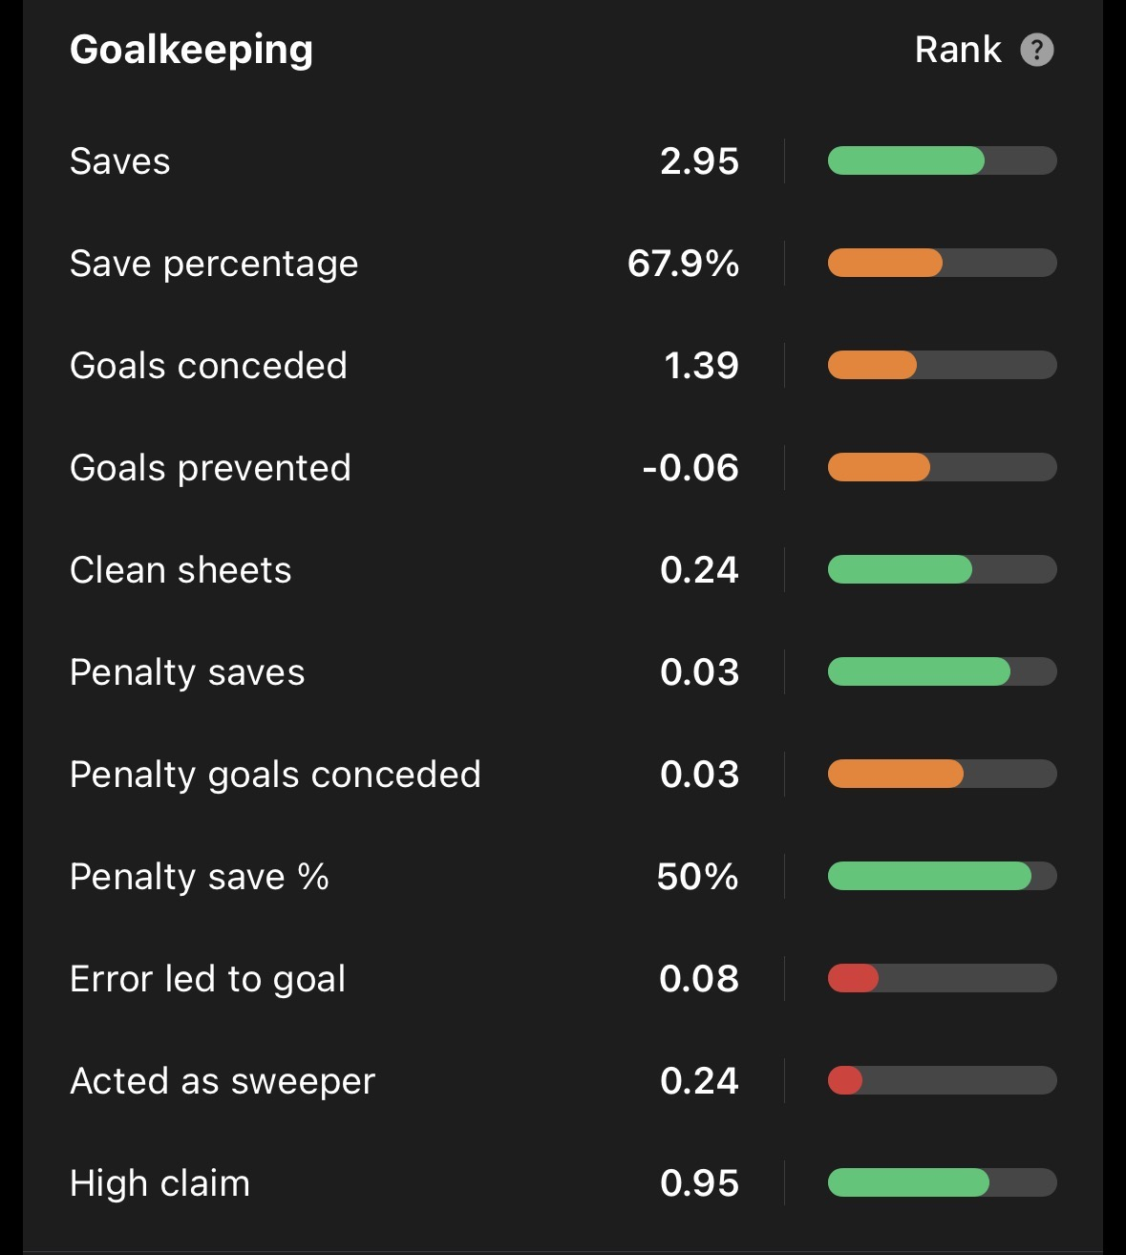1126x1255 pixels.
Task: Click the Penalty saves green rank bar
Action: click(x=942, y=671)
